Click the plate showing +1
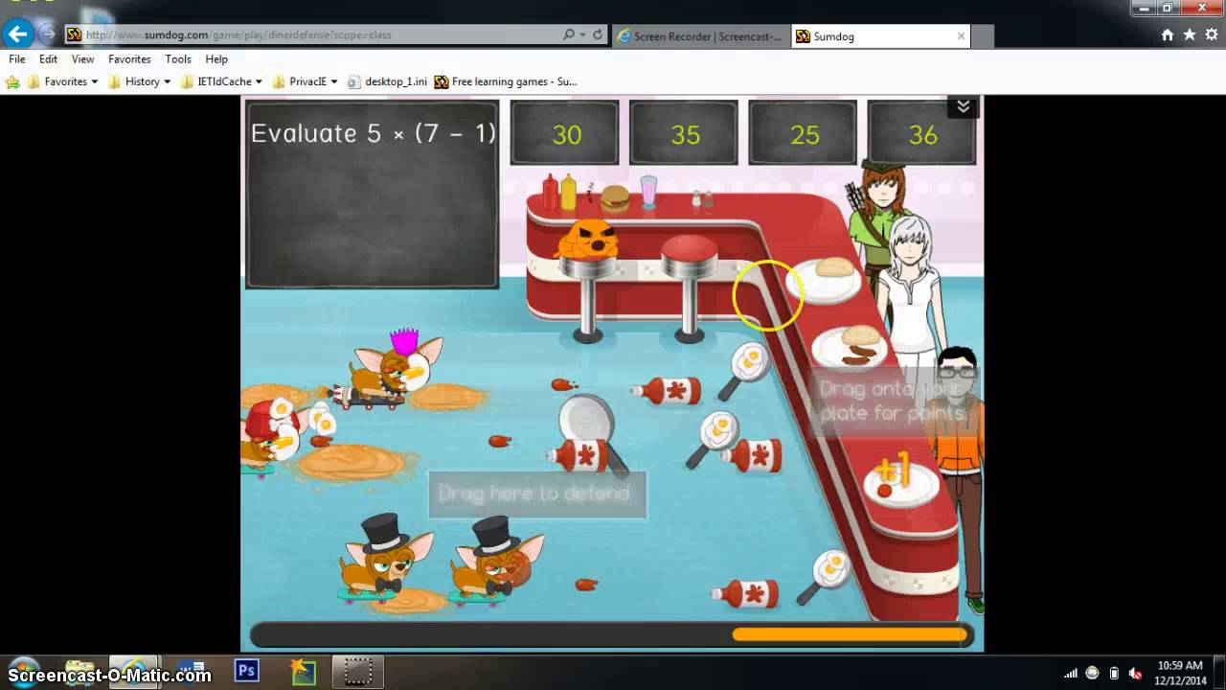 (900, 483)
